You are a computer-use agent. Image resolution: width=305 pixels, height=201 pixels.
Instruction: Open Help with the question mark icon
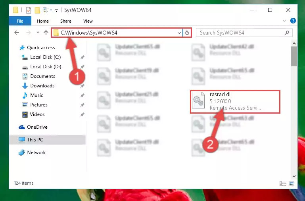click(x=293, y=21)
